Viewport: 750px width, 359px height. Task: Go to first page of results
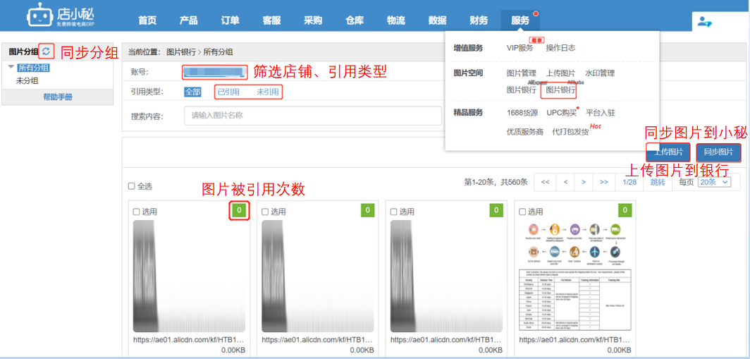pos(544,182)
